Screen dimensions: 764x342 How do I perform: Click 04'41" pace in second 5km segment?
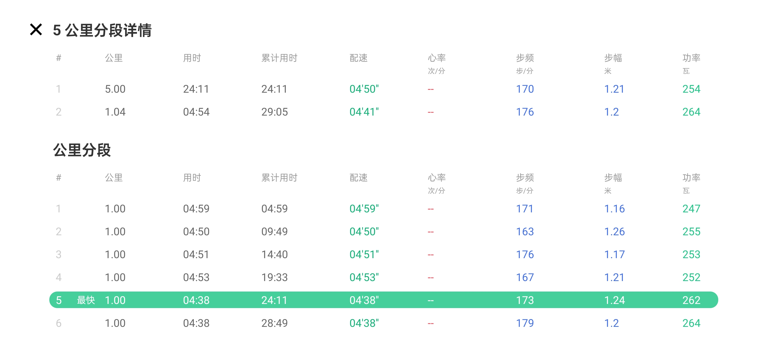point(364,112)
